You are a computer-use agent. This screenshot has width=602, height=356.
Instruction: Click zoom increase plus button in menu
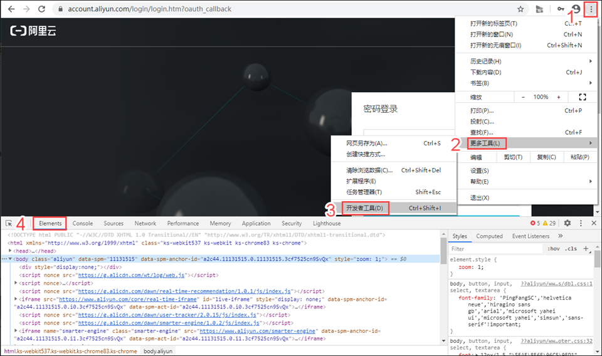click(x=558, y=97)
